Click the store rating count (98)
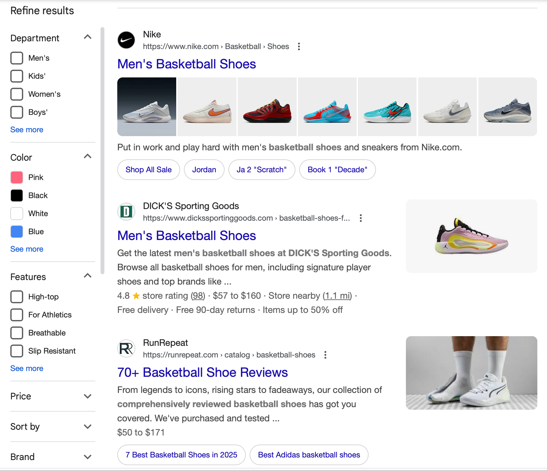 198,296
